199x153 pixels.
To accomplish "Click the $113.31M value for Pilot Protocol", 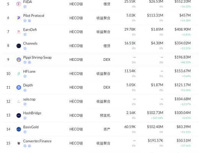I will (x=155, y=15).
